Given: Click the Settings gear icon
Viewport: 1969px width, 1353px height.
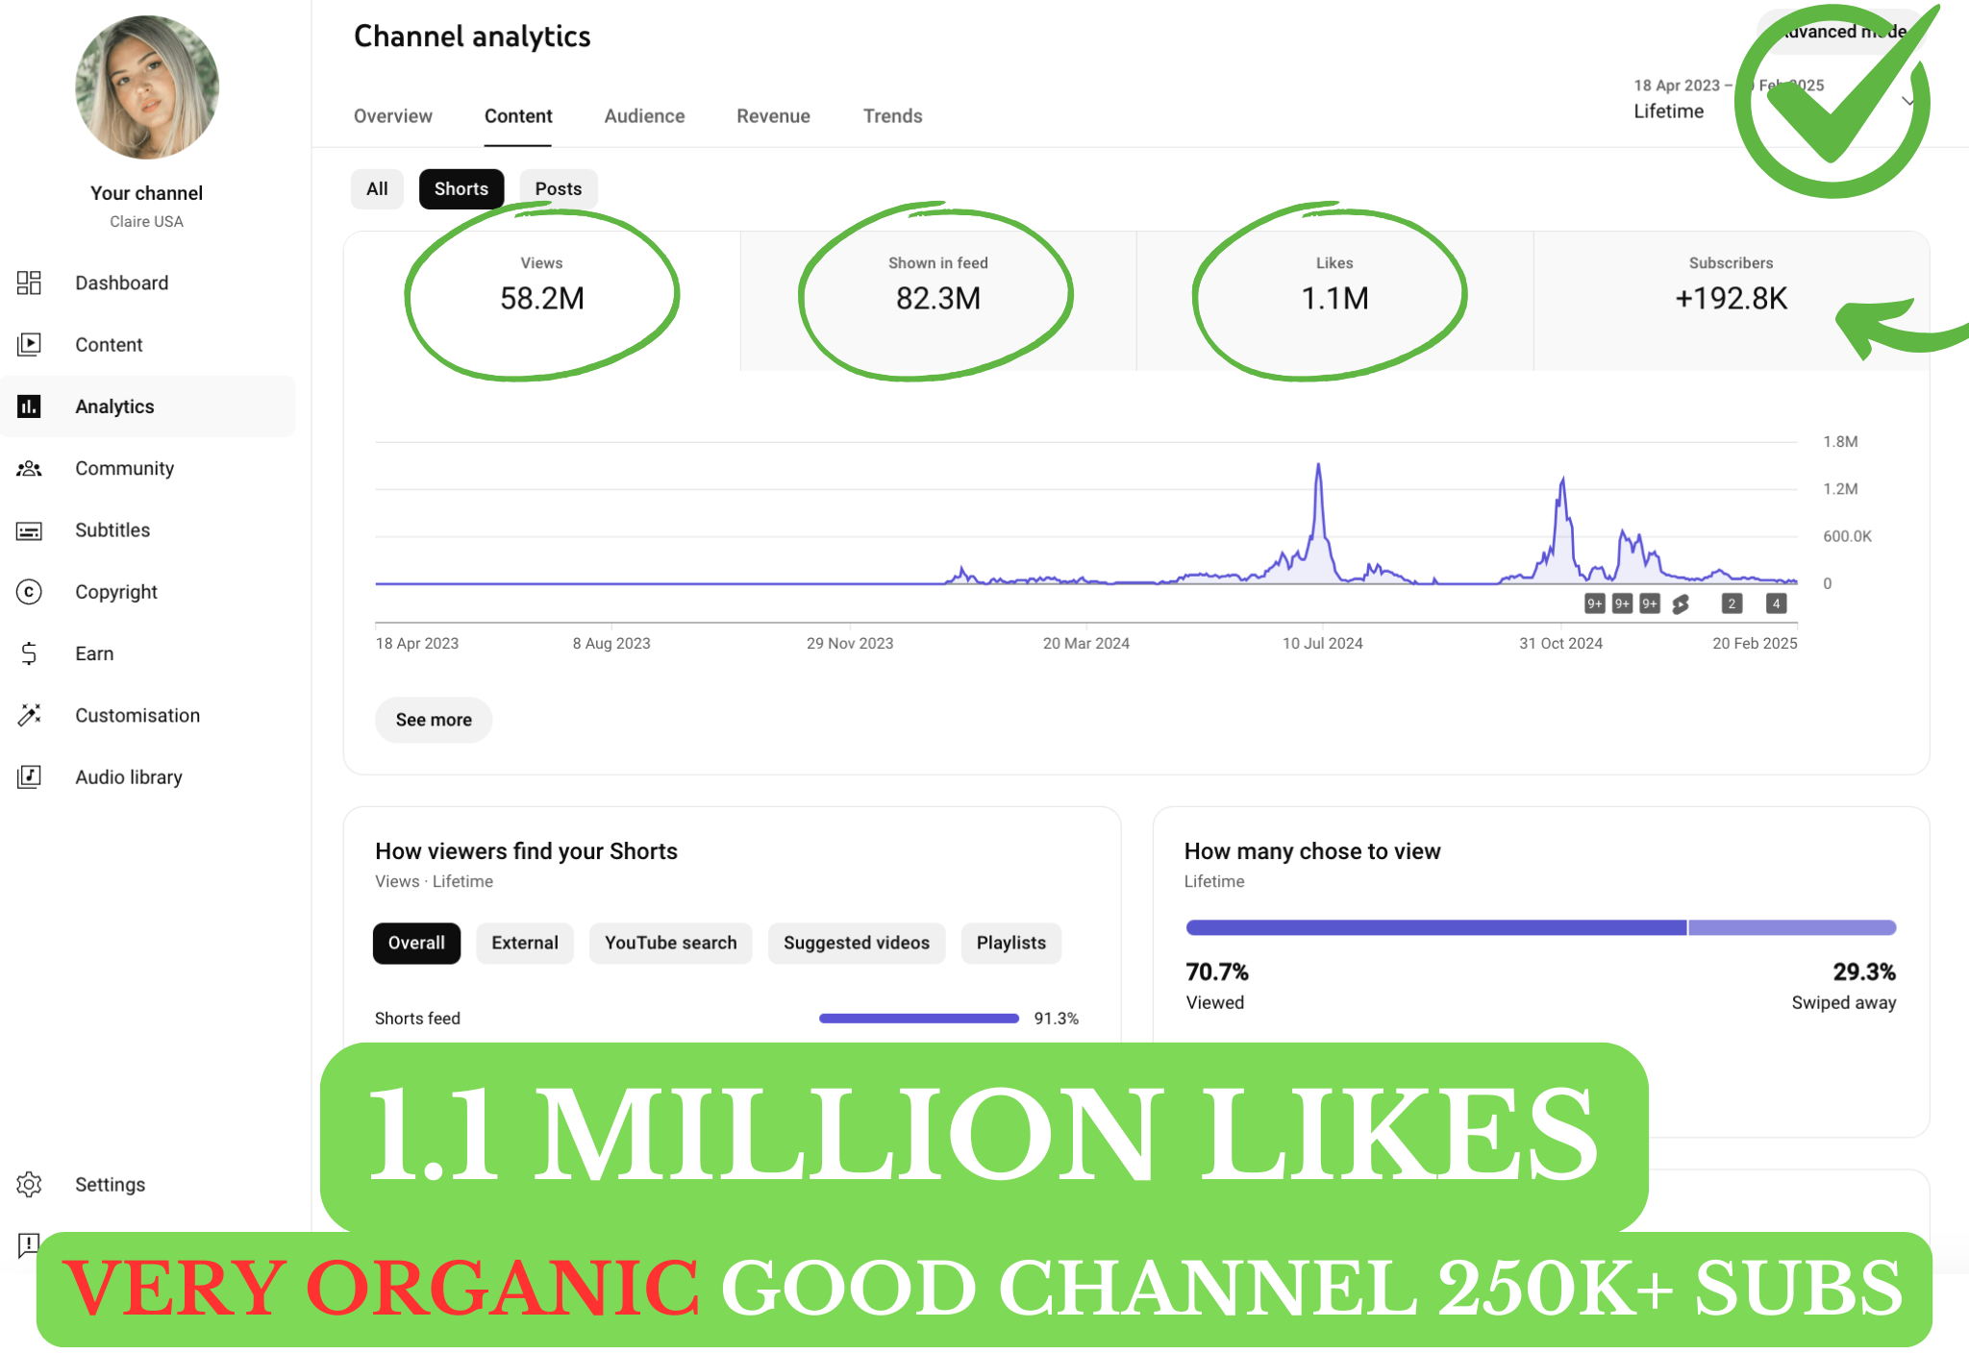Looking at the screenshot, I should pos(29,1184).
